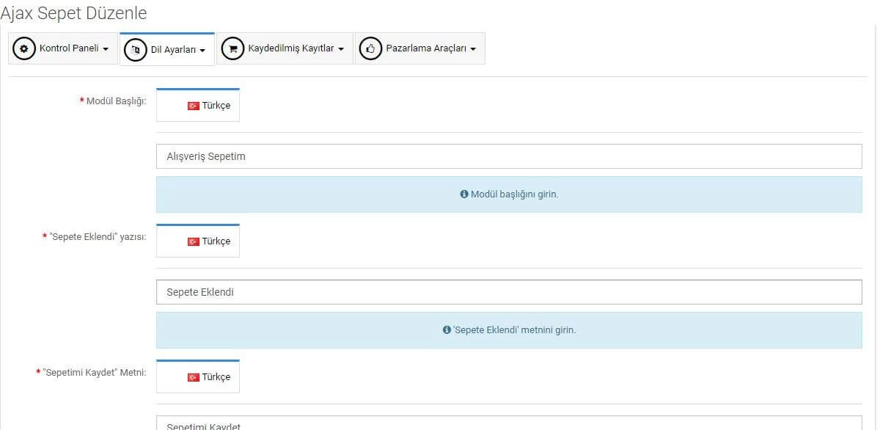Click the Turkish flag for "Sepete Eklendi" yazısı
The image size is (880, 430).
tap(194, 241)
